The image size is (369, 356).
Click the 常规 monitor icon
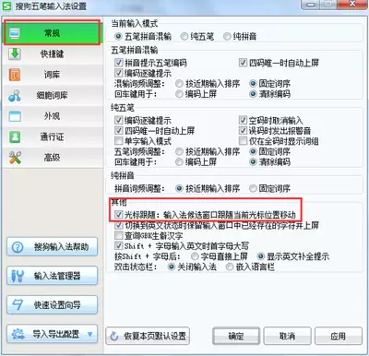coord(15,33)
